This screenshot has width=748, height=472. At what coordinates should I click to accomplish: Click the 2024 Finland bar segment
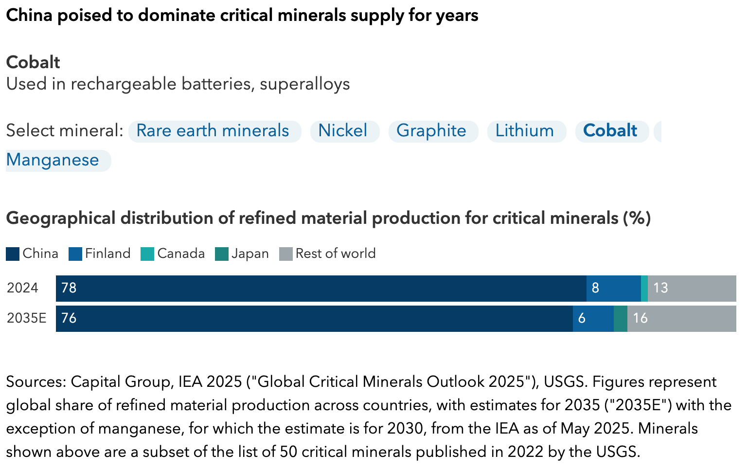pos(613,289)
